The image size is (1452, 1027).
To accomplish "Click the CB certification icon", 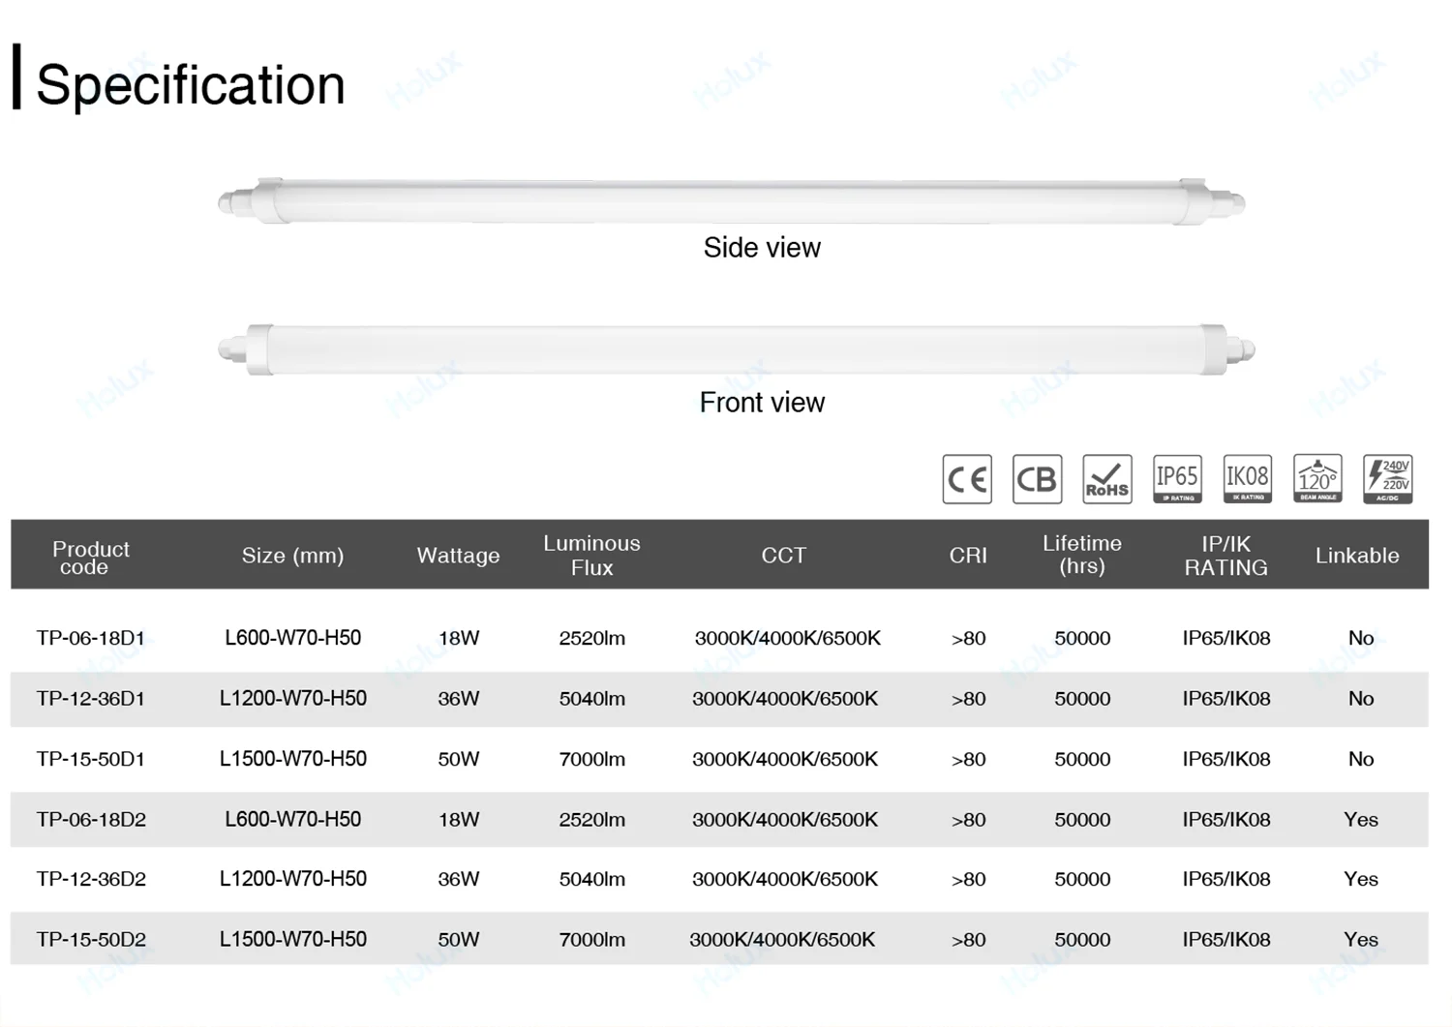I will coord(1037,479).
